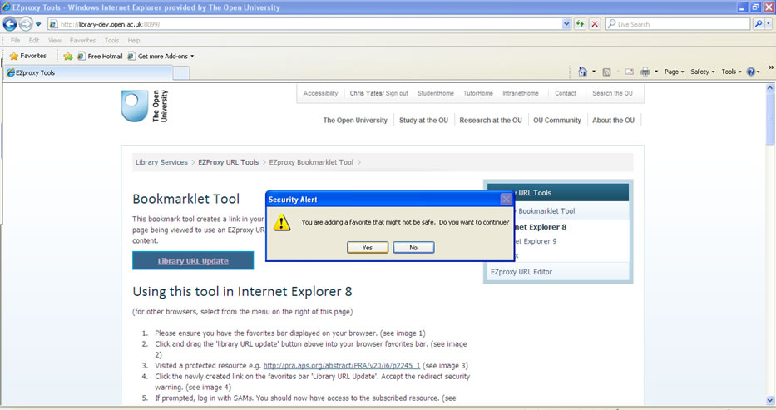Image resolution: width=776 pixels, height=410 pixels.
Task: Open the Tools command bar menu
Action: (731, 72)
